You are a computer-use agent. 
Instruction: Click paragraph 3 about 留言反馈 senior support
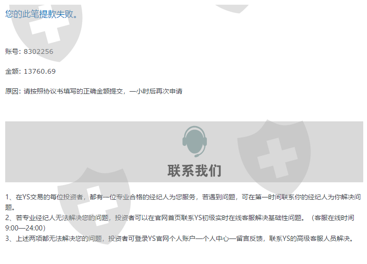click(x=180, y=238)
